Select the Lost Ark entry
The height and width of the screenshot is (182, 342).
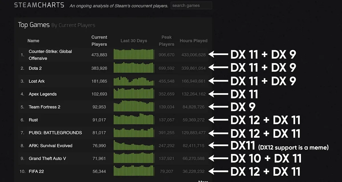(x=37, y=81)
